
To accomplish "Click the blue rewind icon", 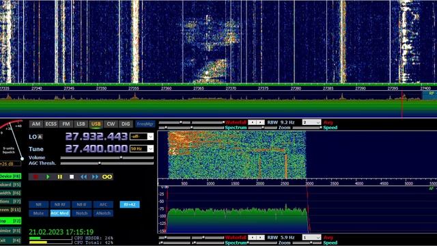I will coord(83,177).
